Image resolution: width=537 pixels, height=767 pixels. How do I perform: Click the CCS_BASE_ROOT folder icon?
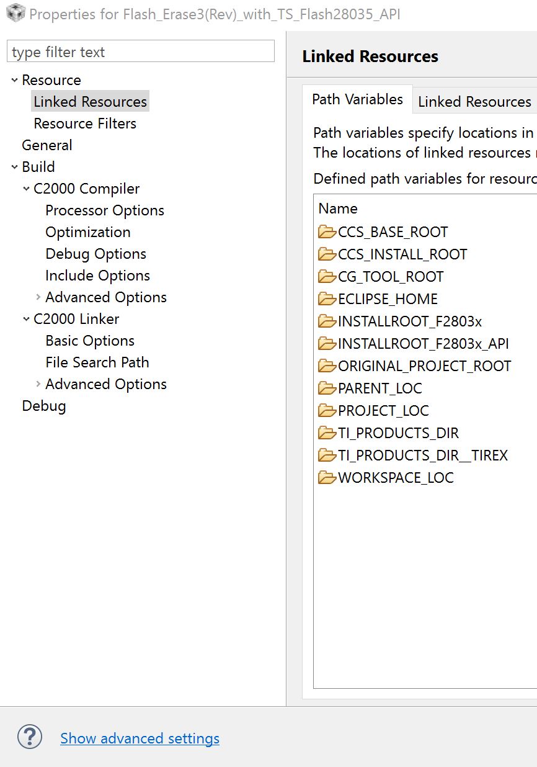(x=327, y=232)
